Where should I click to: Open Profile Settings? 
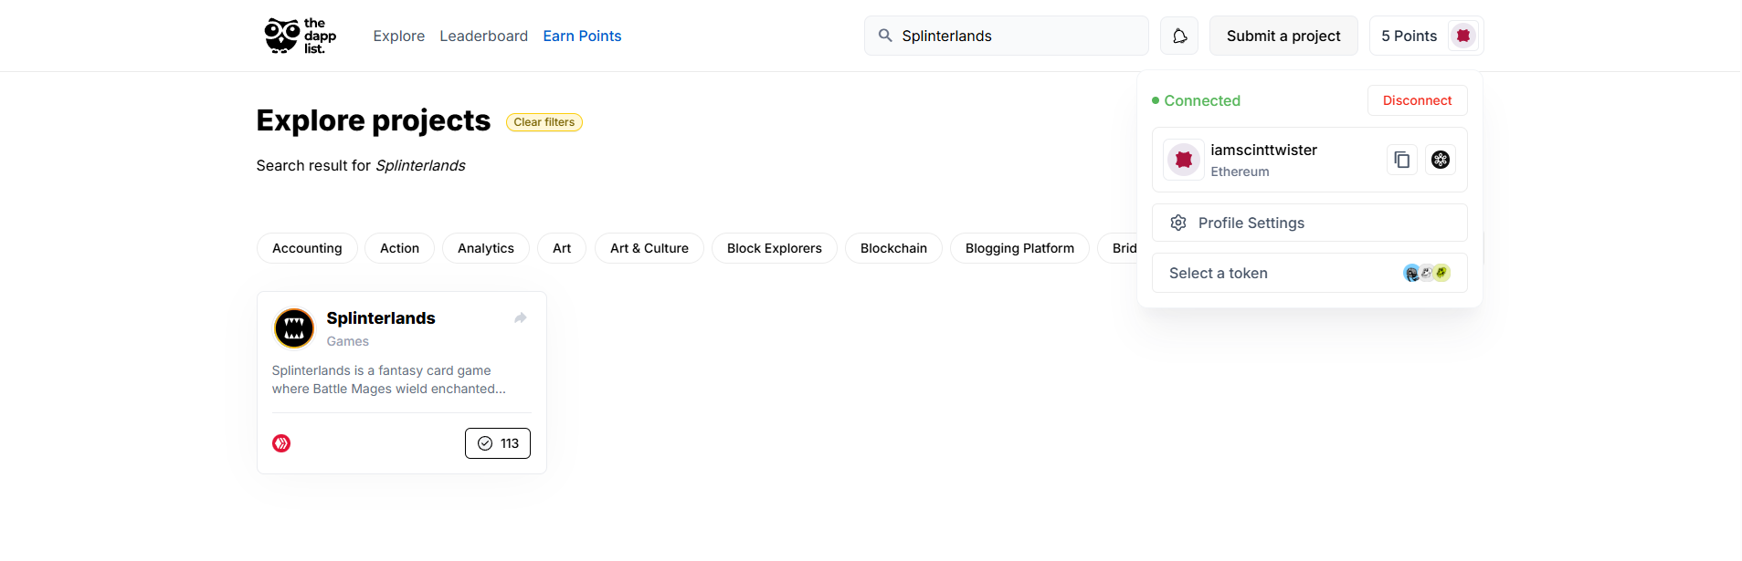pyautogui.click(x=1309, y=223)
